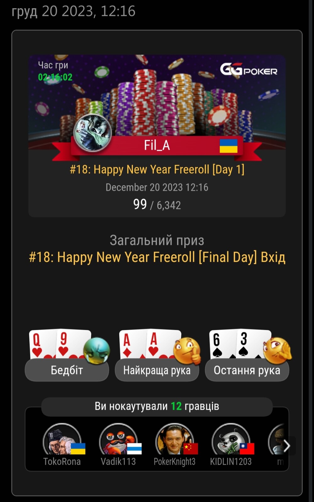The image size is (314, 502).
Task: Select the Ukraine flag beside Fil_A
Action: (x=229, y=146)
